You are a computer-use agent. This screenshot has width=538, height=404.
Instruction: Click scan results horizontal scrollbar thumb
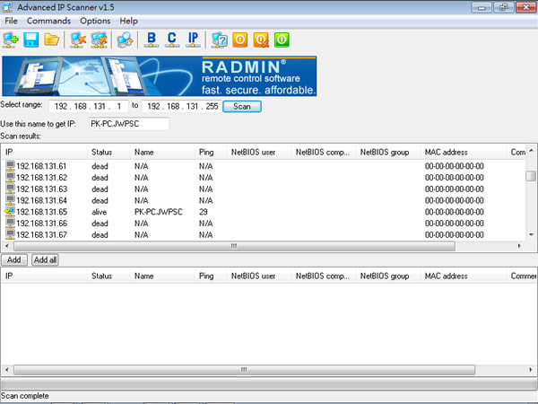(234, 246)
